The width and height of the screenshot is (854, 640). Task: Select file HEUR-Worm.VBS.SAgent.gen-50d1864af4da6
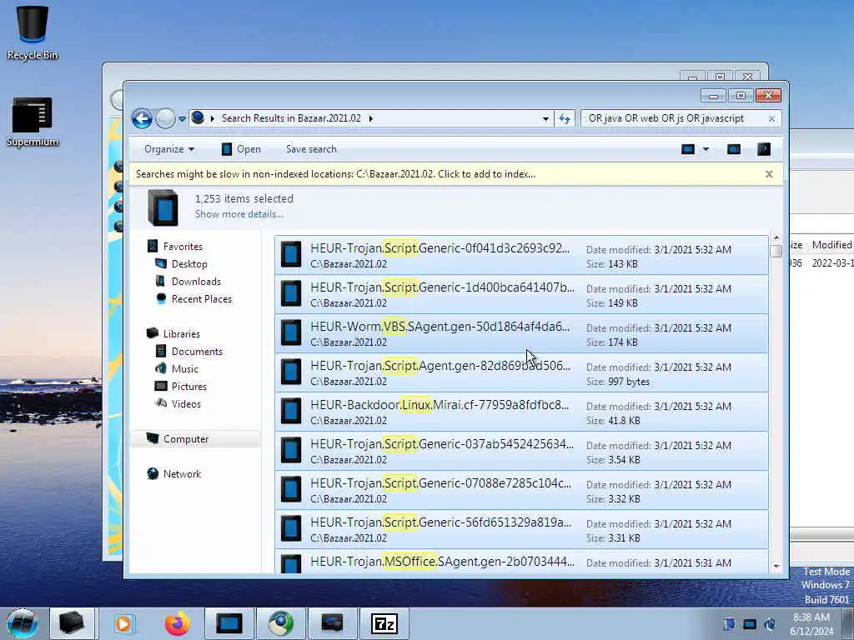click(521, 333)
